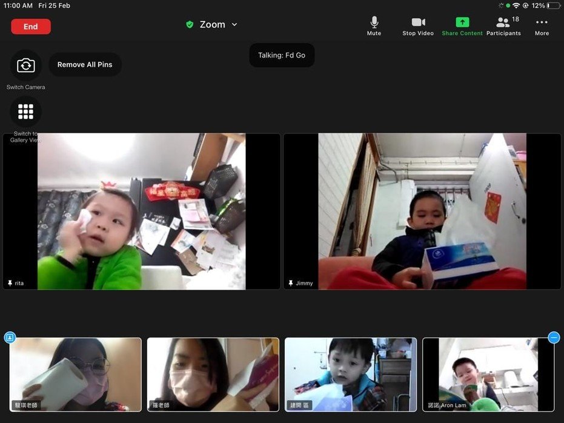Tap the green encryption shield icon
Image resolution: width=564 pixels, height=423 pixels.
(190, 25)
